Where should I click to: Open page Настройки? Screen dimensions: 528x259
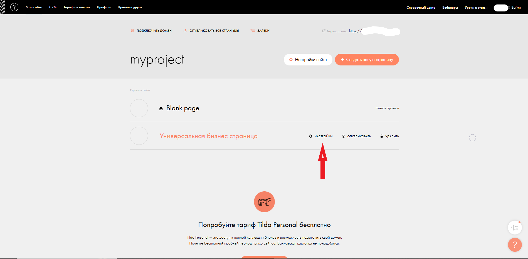click(324, 136)
